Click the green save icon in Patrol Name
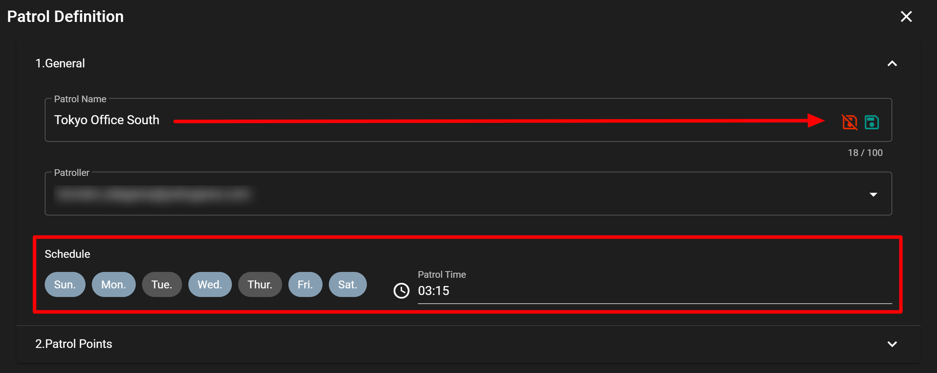 [x=871, y=122]
